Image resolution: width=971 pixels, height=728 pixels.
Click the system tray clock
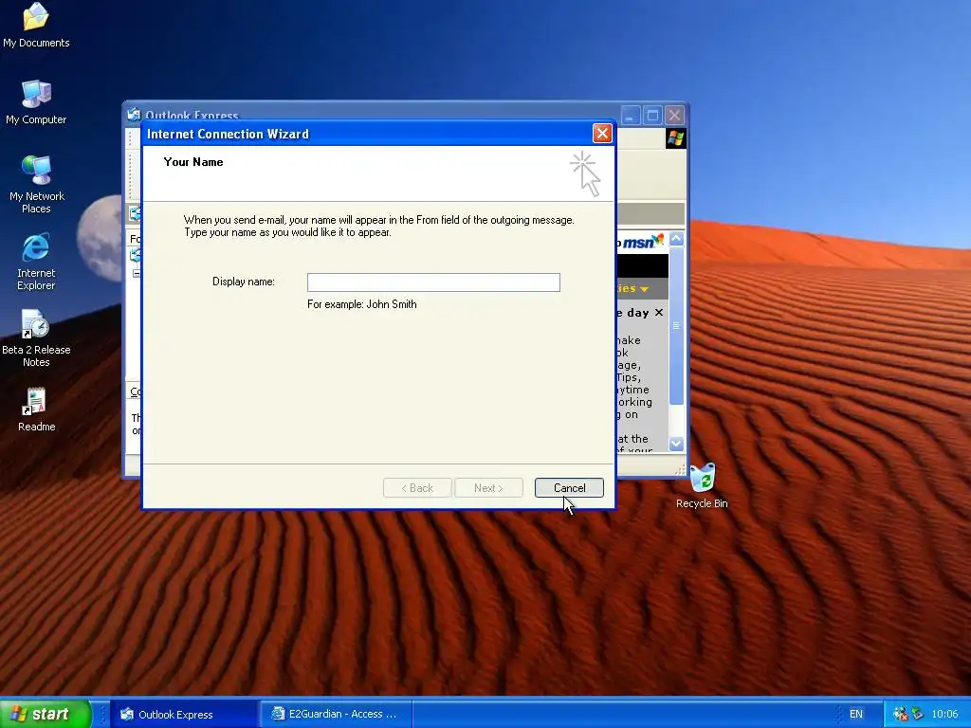944,715
